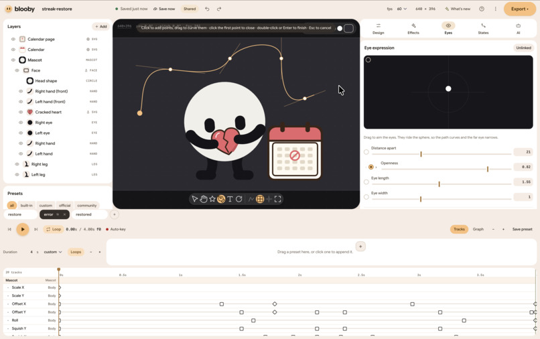This screenshot has width=540, height=339.
Task: Play the animation
Action: click(x=23, y=229)
